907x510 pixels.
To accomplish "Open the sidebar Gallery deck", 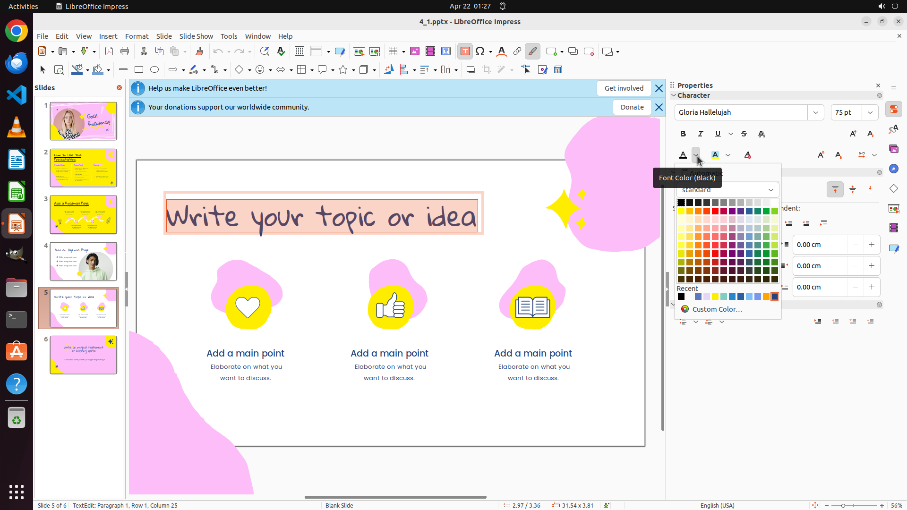I will (x=893, y=149).
